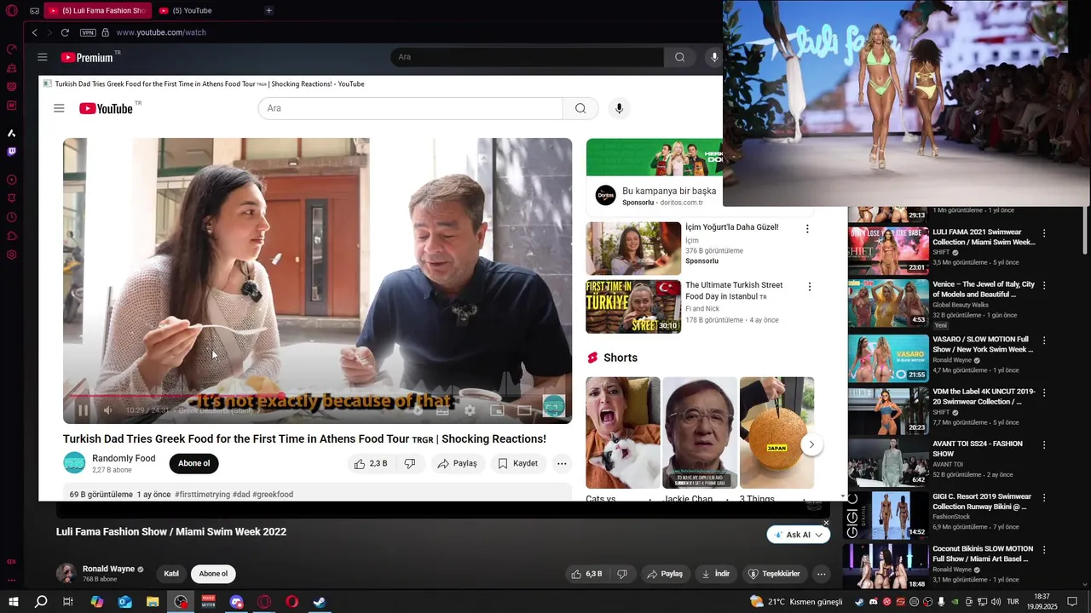Switch to Luli Fama Fashion Show tab
Image resolution: width=1091 pixels, height=613 pixels.
[97, 10]
